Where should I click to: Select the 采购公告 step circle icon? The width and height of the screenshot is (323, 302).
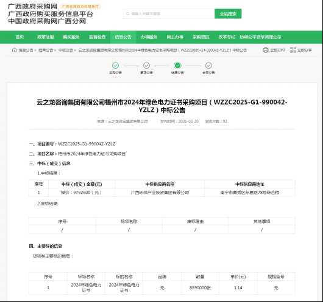(115, 66)
